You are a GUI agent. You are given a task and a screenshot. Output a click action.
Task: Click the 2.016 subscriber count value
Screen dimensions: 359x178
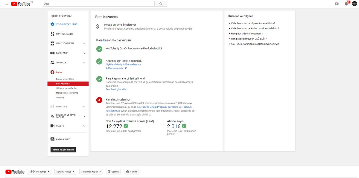click(x=174, y=127)
